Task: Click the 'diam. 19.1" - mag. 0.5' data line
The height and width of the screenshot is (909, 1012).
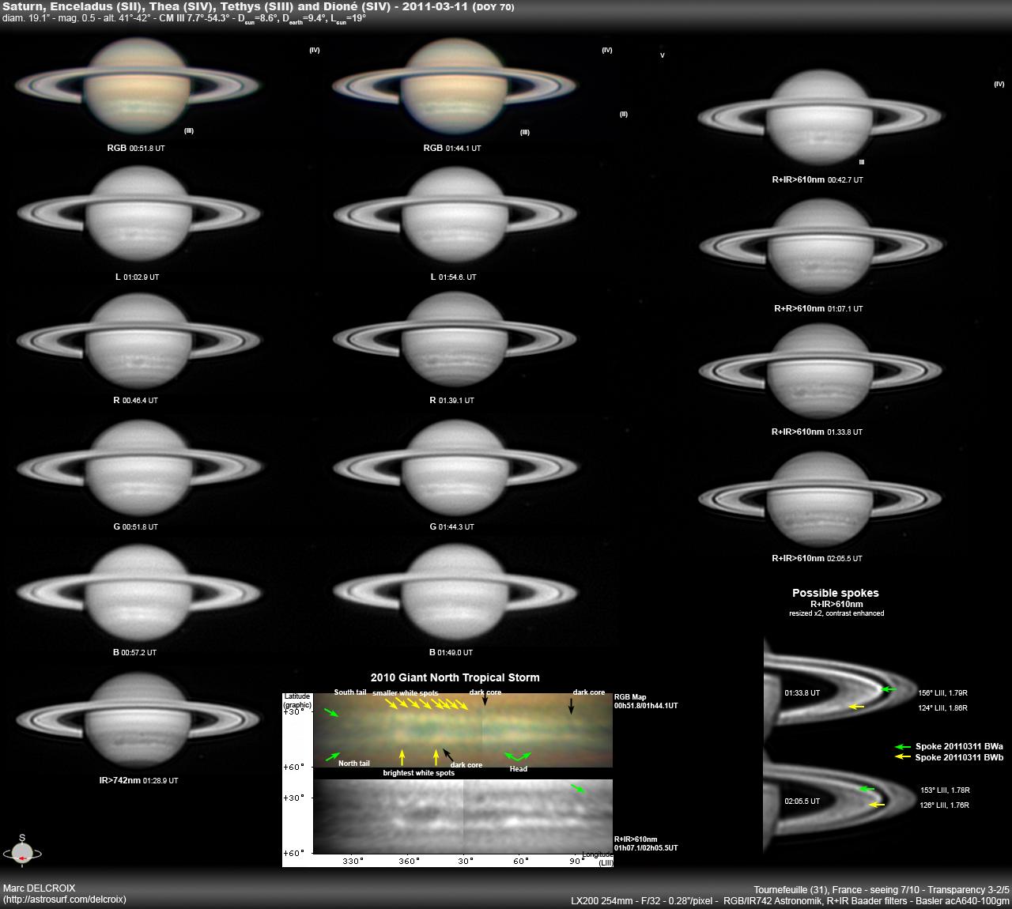Action: click(184, 17)
